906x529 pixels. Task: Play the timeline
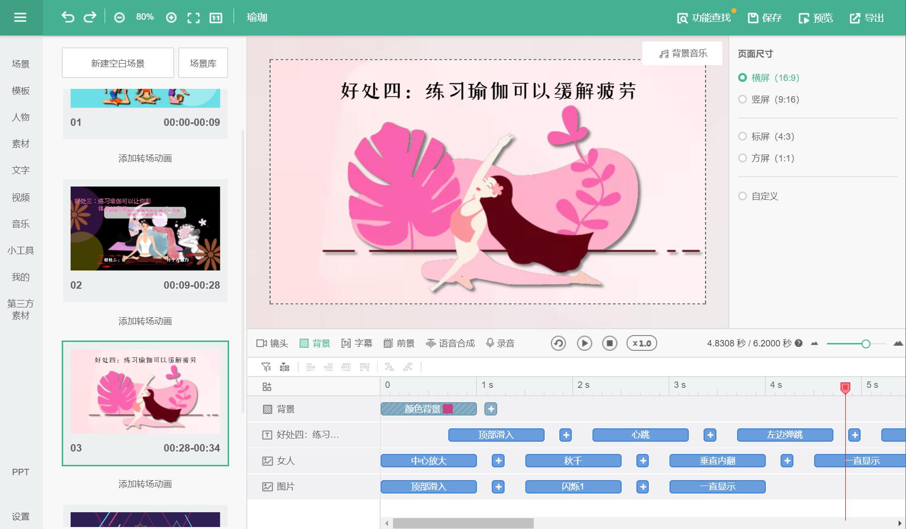[585, 343]
